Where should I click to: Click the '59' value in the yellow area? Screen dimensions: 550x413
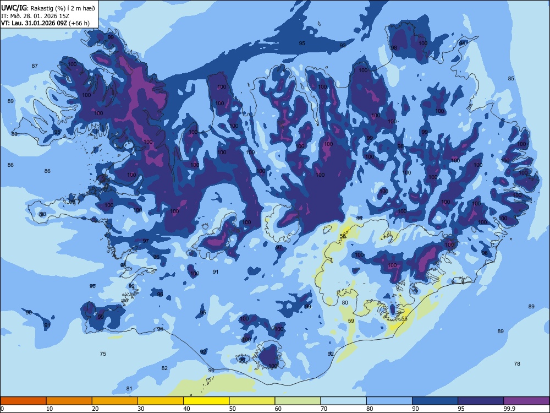click(x=351, y=321)
